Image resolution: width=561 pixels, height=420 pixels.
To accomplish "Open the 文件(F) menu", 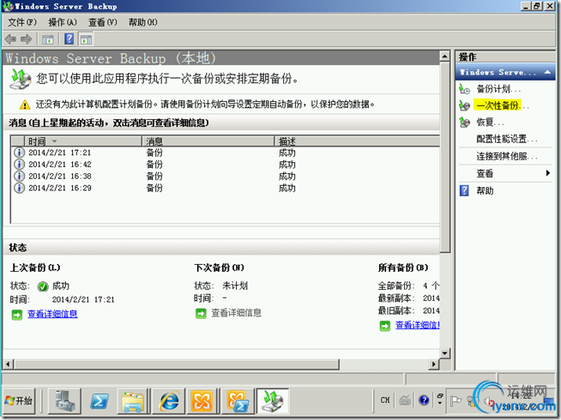I will pyautogui.click(x=22, y=22).
